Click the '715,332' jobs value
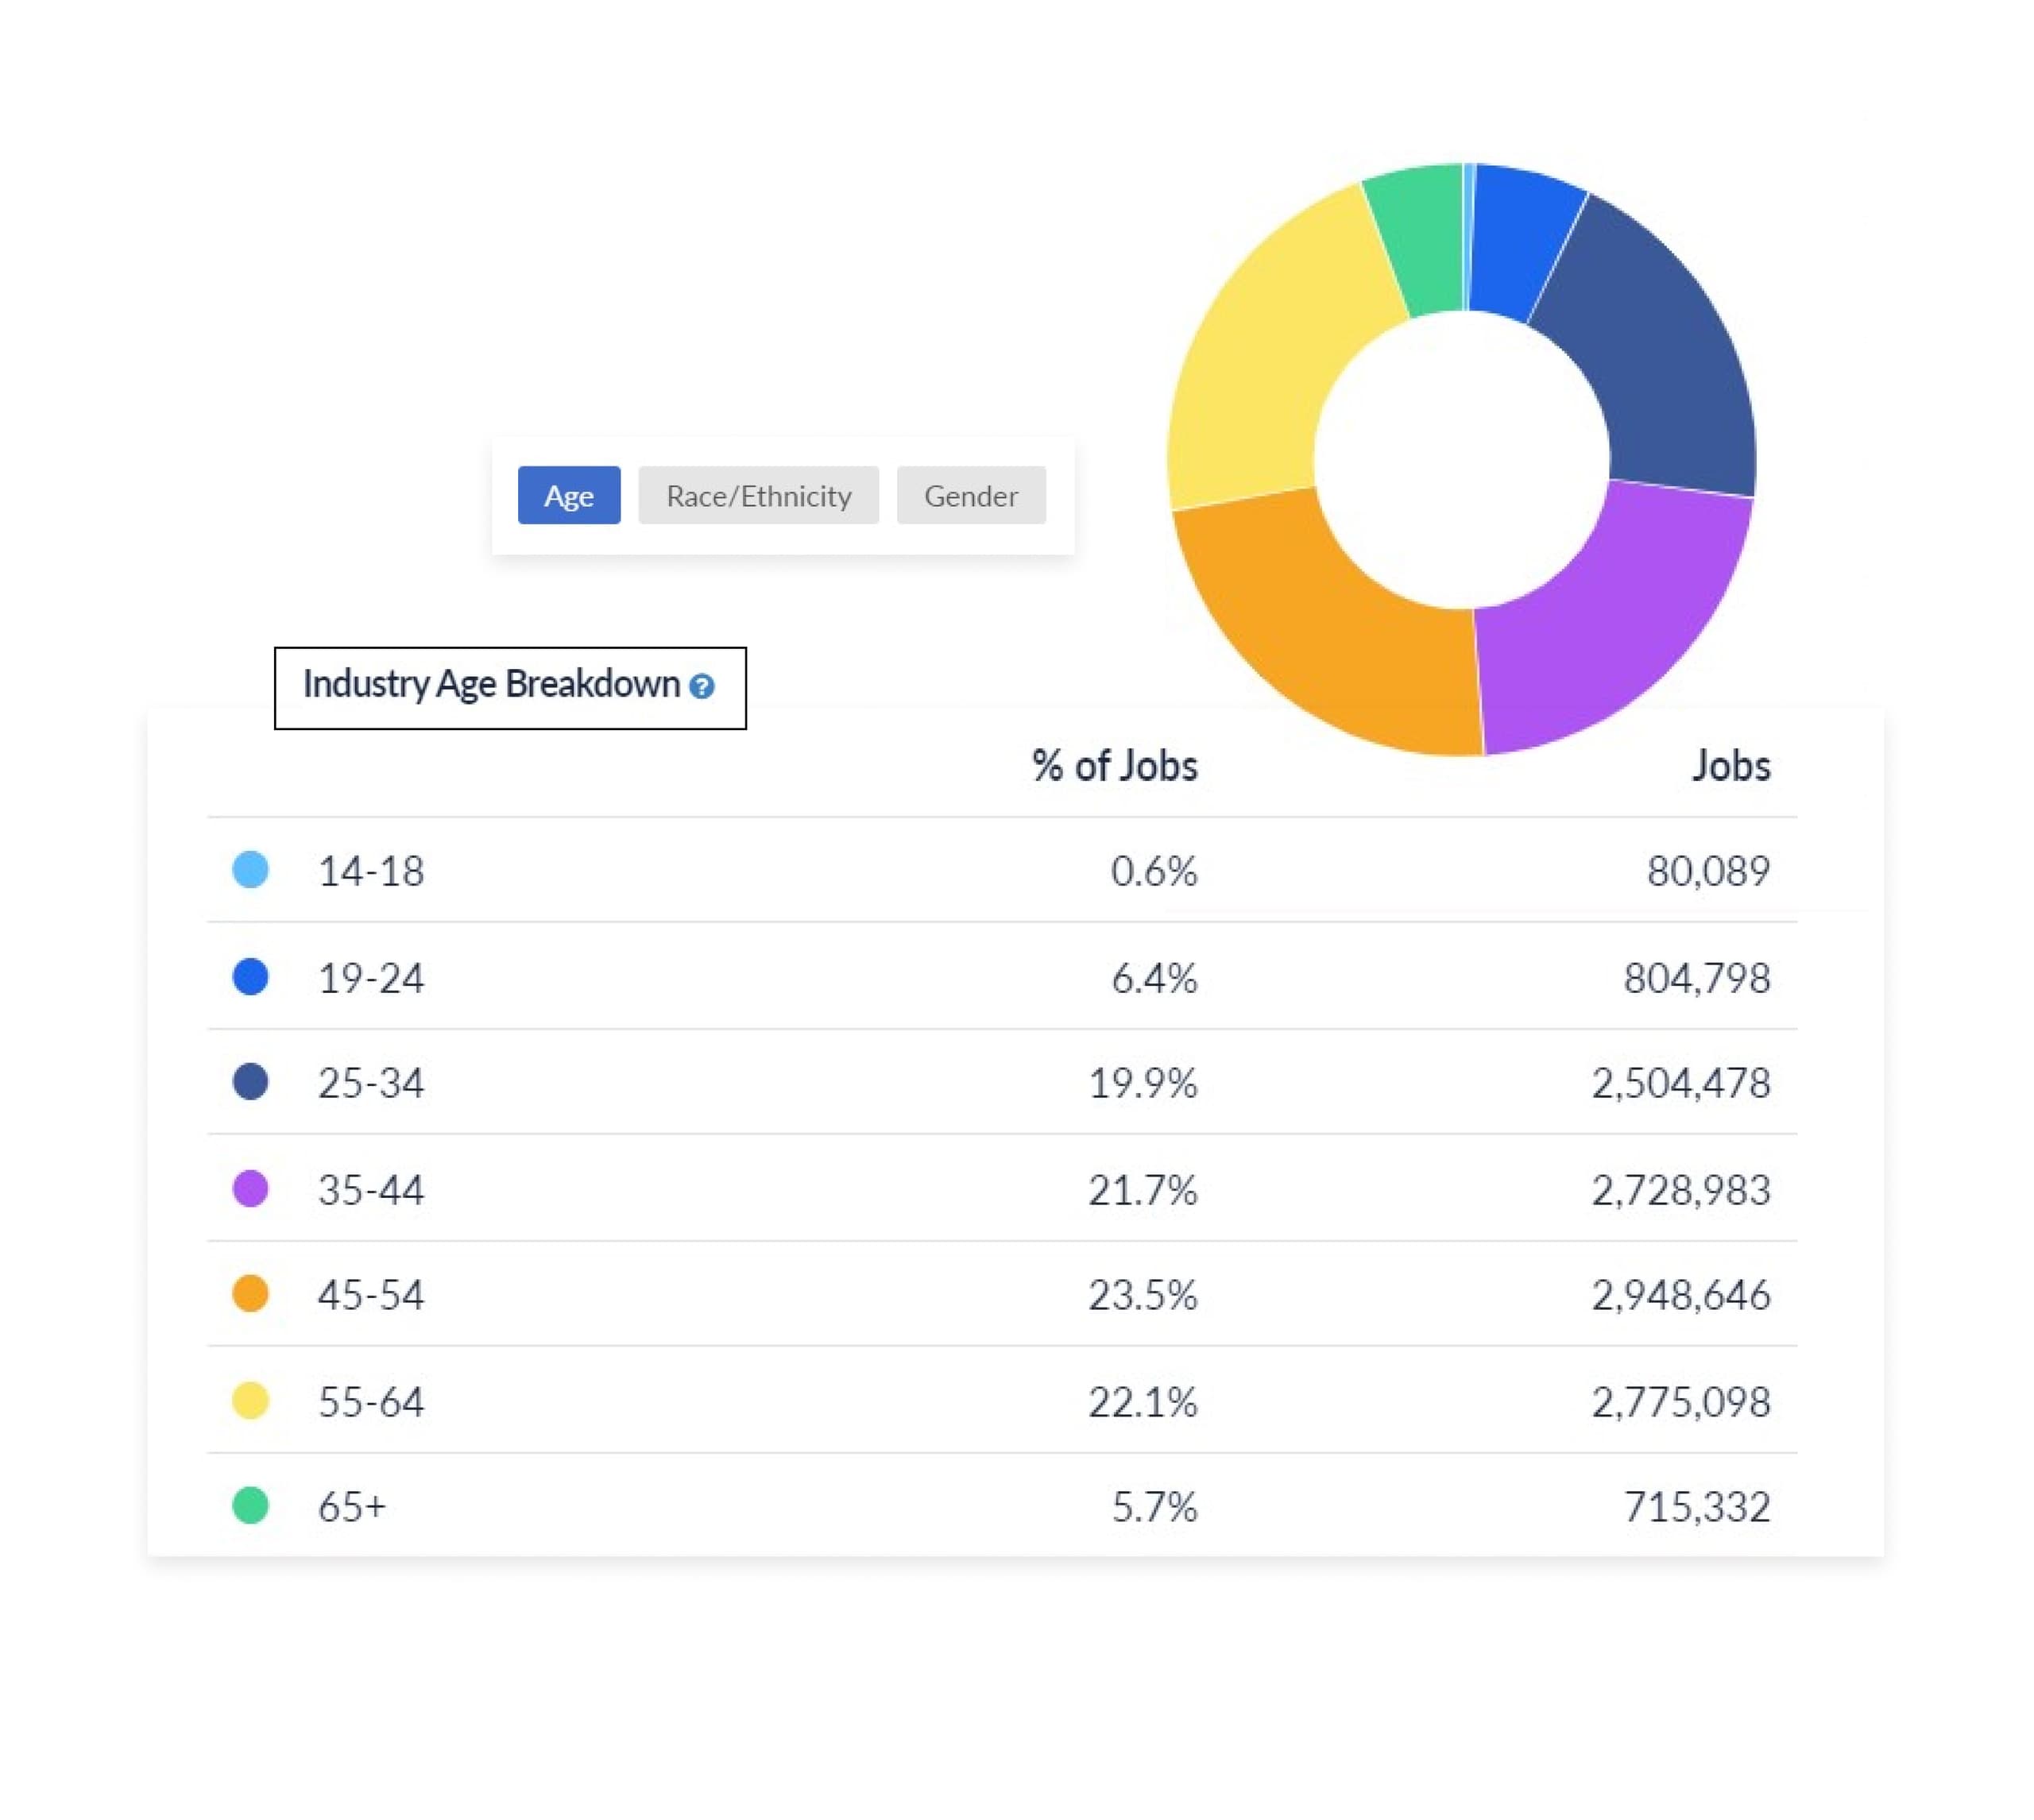The width and height of the screenshot is (2034, 1820). [x=1697, y=1507]
